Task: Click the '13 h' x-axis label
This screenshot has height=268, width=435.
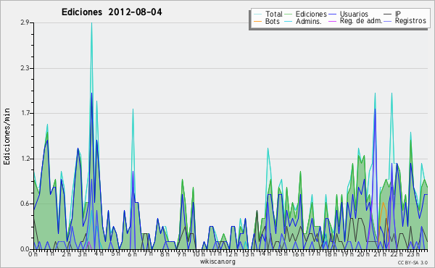Action: 248,254
